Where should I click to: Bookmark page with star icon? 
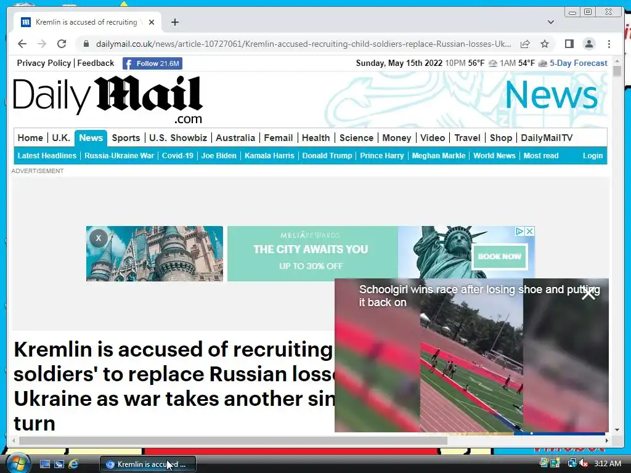pyautogui.click(x=545, y=44)
